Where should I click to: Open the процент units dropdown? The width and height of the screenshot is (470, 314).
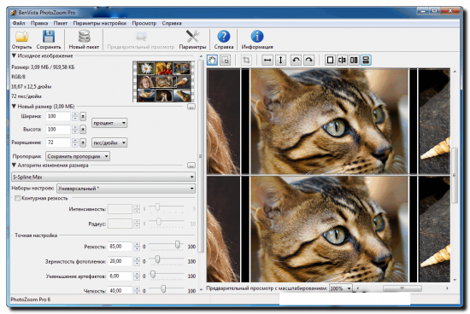pyautogui.click(x=109, y=123)
